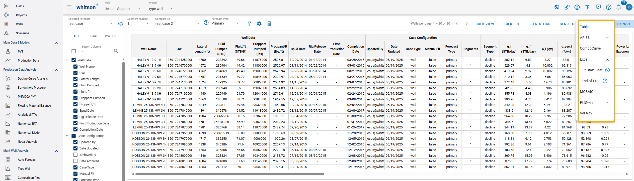Image resolution: width=634 pixels, height=181 pixels.
Task: Open Projects in the sidebar
Action: point(21,15)
